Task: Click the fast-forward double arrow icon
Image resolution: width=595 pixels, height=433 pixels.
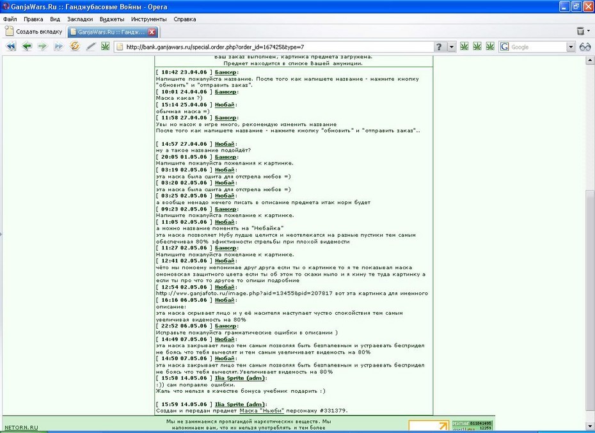Action: pos(58,47)
